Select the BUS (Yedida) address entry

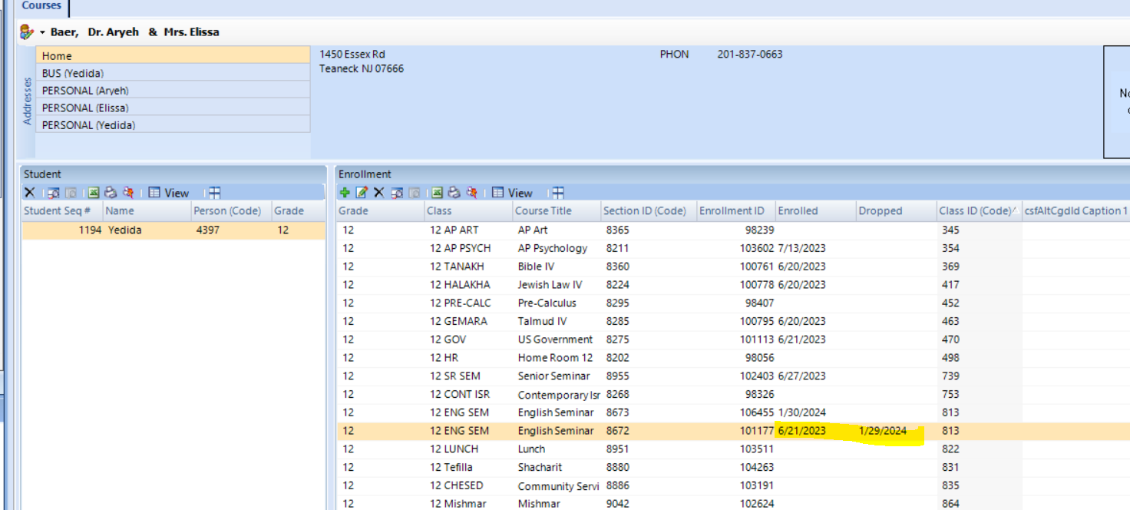tap(173, 73)
